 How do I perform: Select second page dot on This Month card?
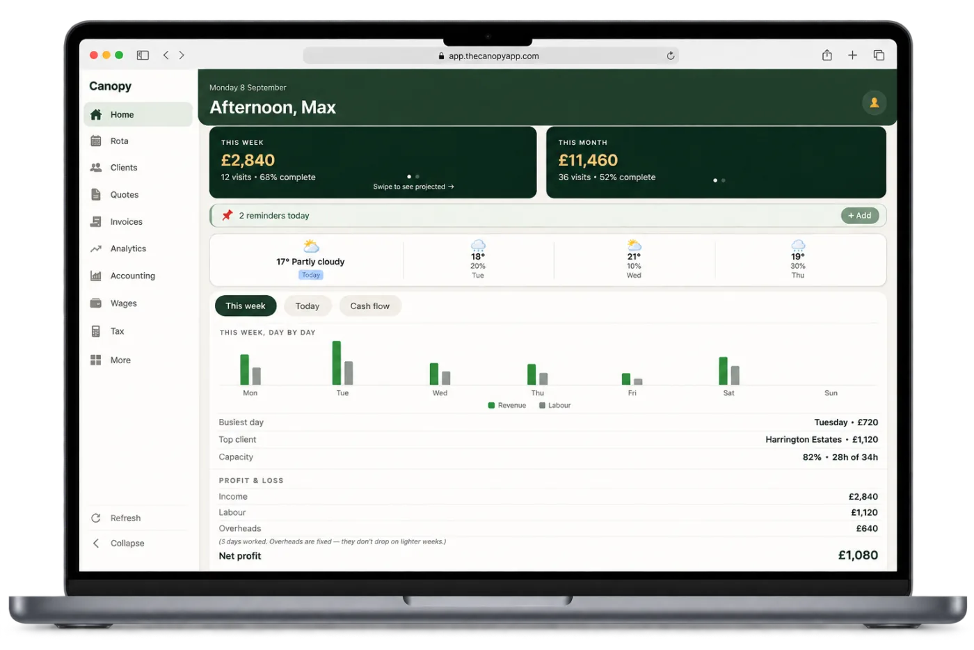724,180
